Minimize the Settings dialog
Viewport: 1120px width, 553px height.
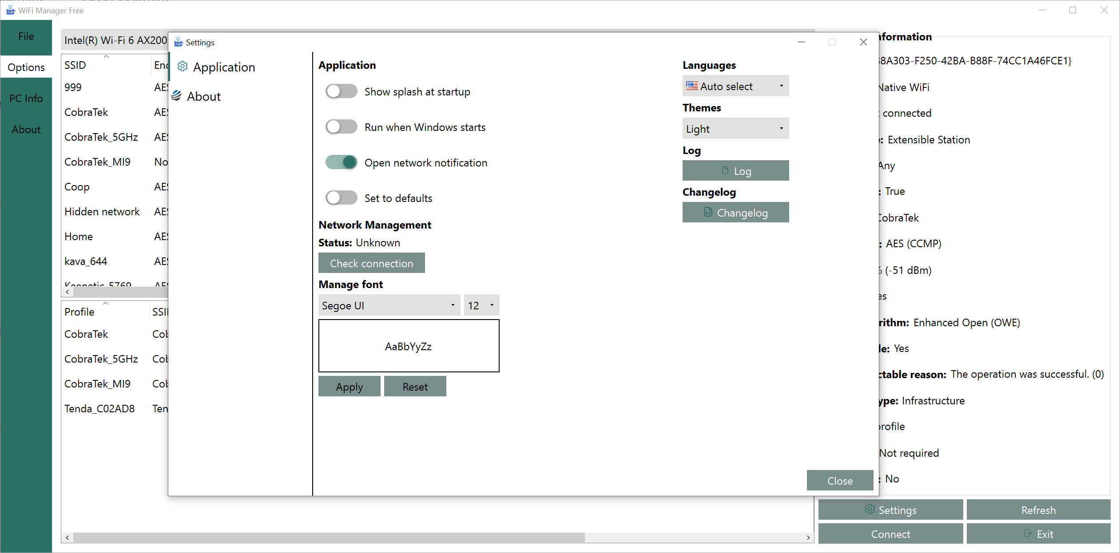coord(801,42)
